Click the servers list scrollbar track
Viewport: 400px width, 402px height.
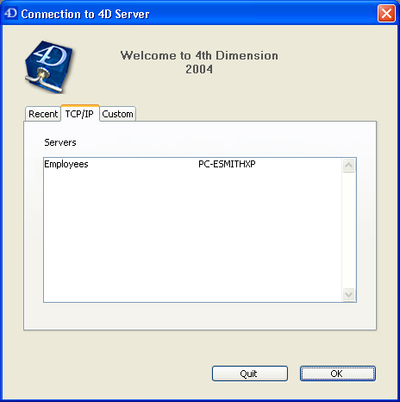tap(349, 229)
